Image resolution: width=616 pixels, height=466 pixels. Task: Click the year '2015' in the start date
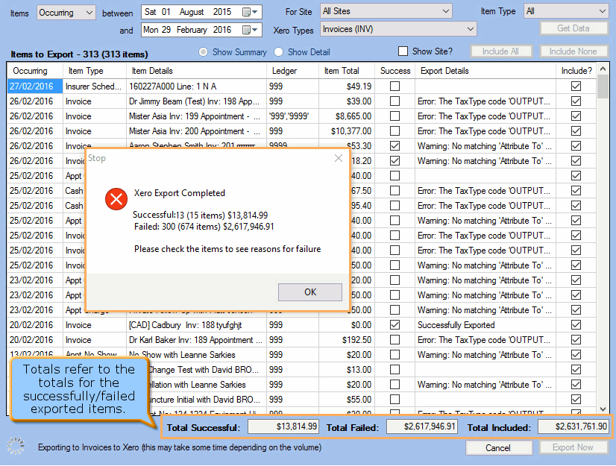(x=222, y=12)
